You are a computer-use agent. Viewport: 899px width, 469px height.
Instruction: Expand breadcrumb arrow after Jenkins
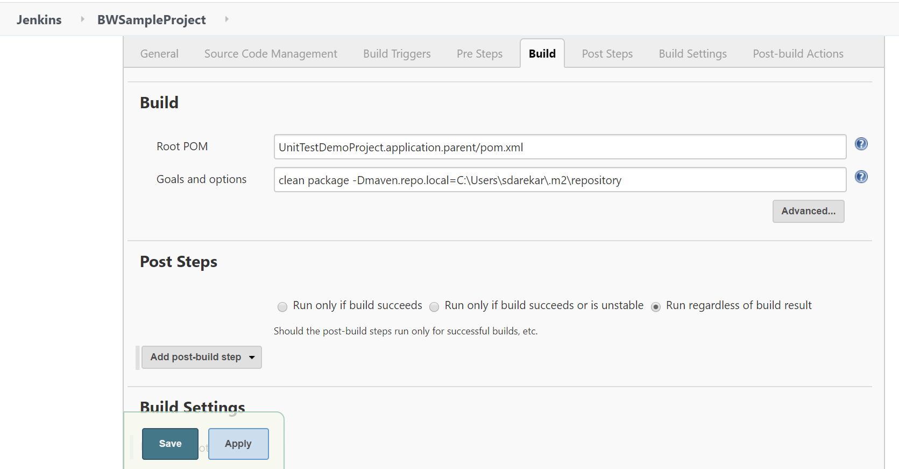[x=82, y=19]
